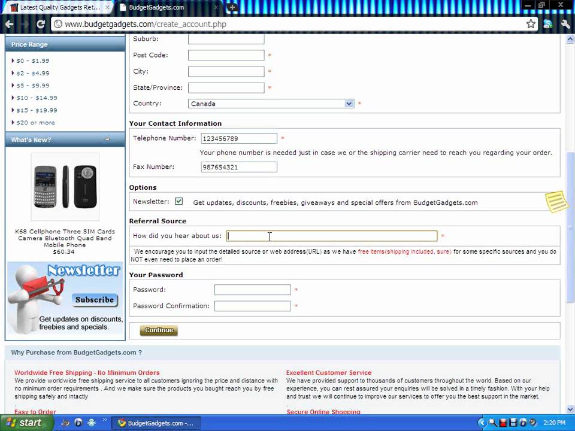
Task: Click the Referral Source heading
Action: coord(158,221)
